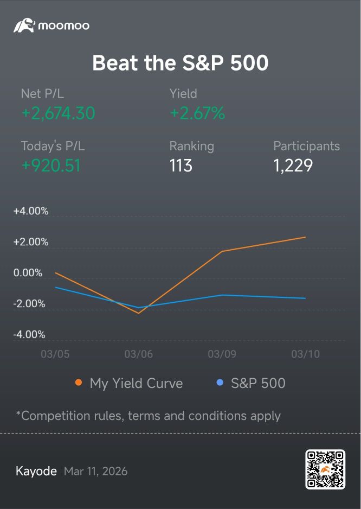Click the orange My Yield Curve legend dot

[79, 383]
